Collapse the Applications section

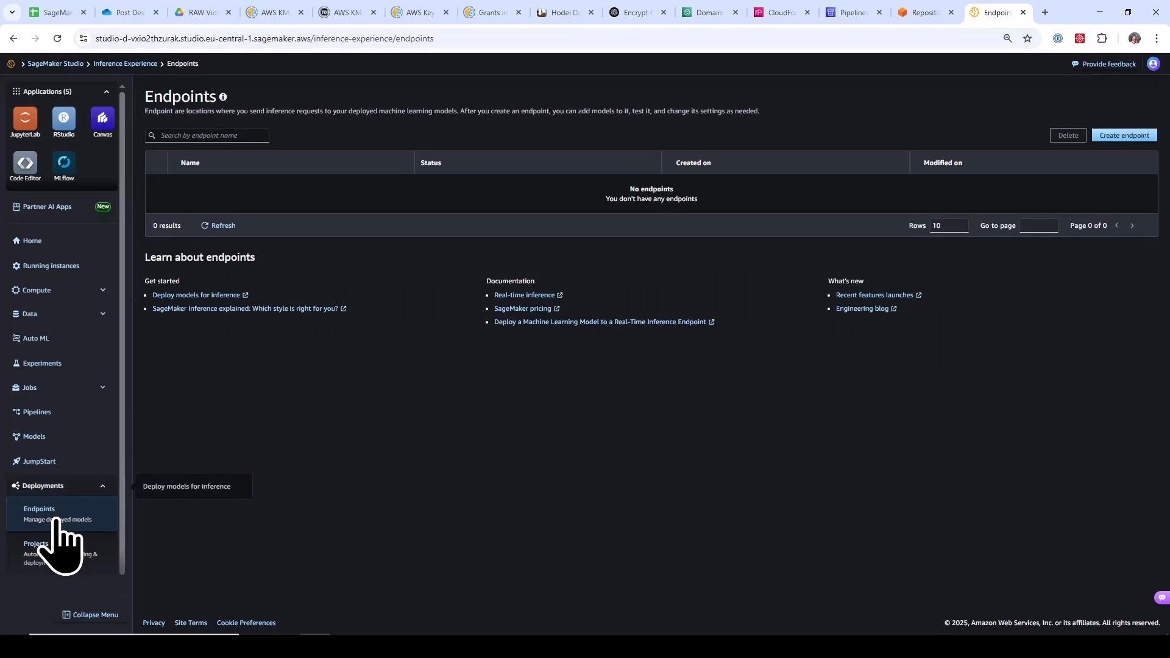click(x=106, y=91)
